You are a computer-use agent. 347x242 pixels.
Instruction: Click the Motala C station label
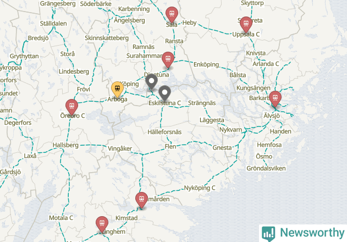[61, 218]
